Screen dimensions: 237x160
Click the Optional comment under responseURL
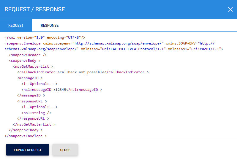[39, 107]
